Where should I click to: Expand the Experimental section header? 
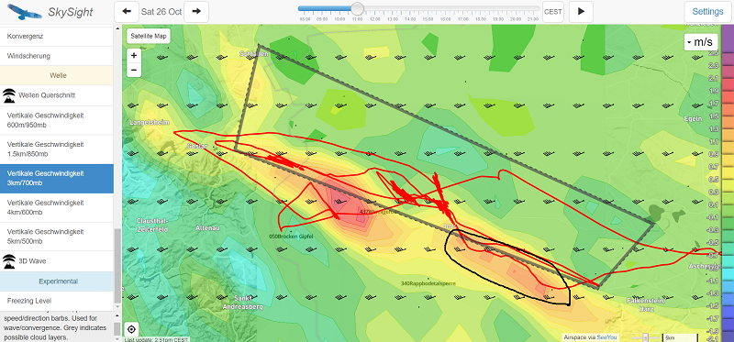(x=57, y=281)
